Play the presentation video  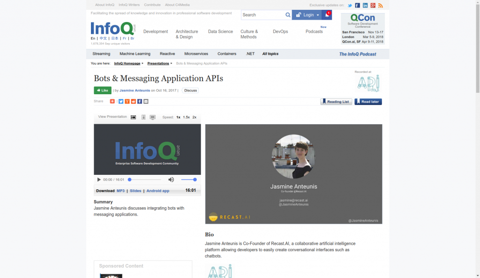(99, 180)
